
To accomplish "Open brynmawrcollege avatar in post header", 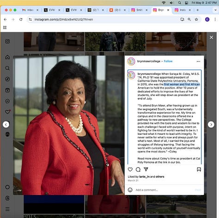I will click(x=131, y=61).
